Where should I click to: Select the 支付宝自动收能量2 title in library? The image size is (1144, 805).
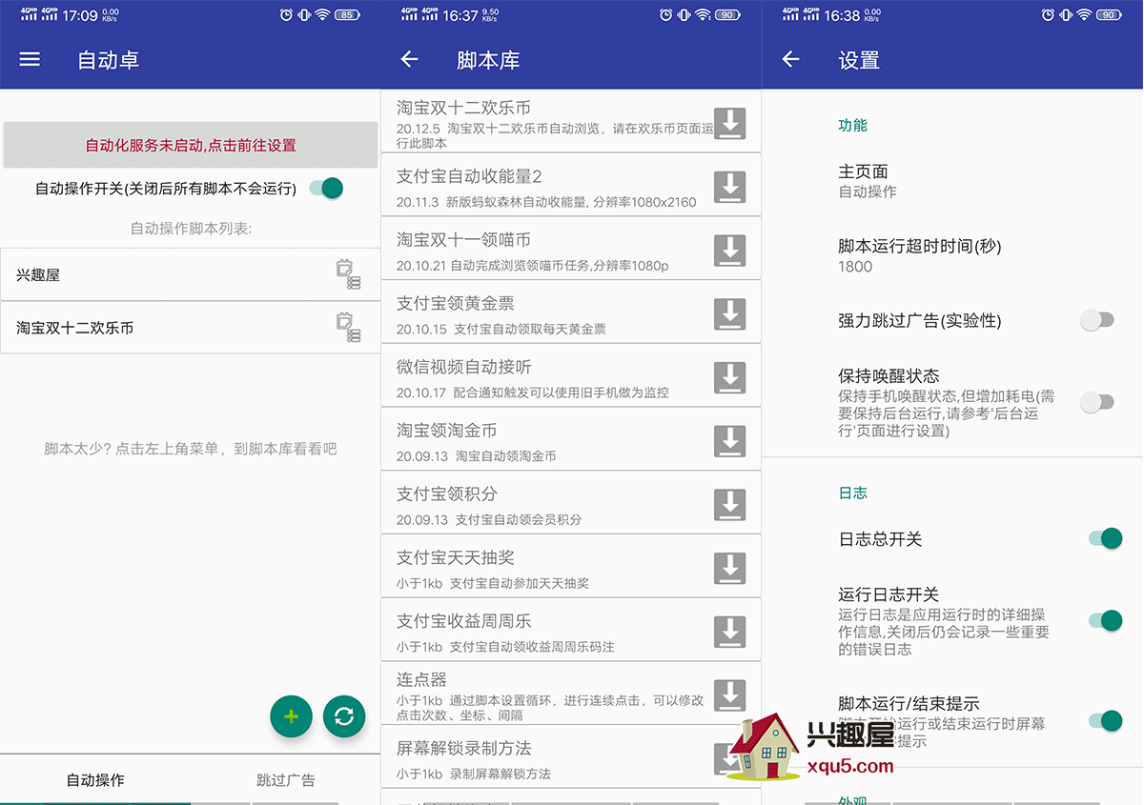pos(469,176)
